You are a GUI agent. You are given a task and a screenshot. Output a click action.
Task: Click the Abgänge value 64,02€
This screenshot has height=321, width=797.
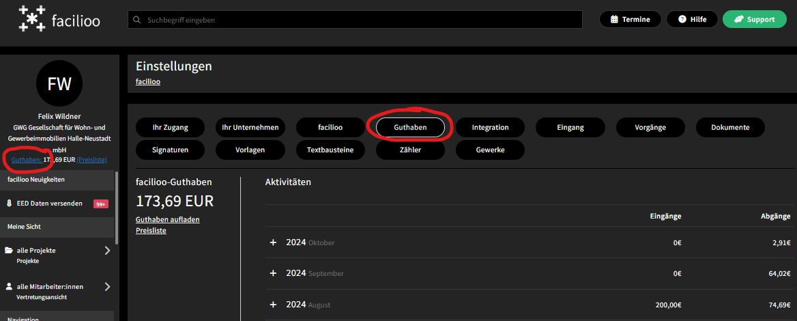pyautogui.click(x=779, y=274)
